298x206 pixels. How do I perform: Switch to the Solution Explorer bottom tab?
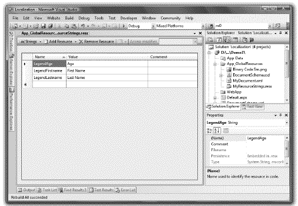click(224, 106)
